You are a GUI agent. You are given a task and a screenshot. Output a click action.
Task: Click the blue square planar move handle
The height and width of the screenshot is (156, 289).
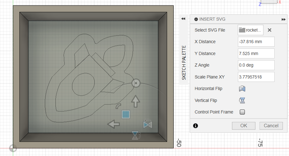(x=126, y=114)
